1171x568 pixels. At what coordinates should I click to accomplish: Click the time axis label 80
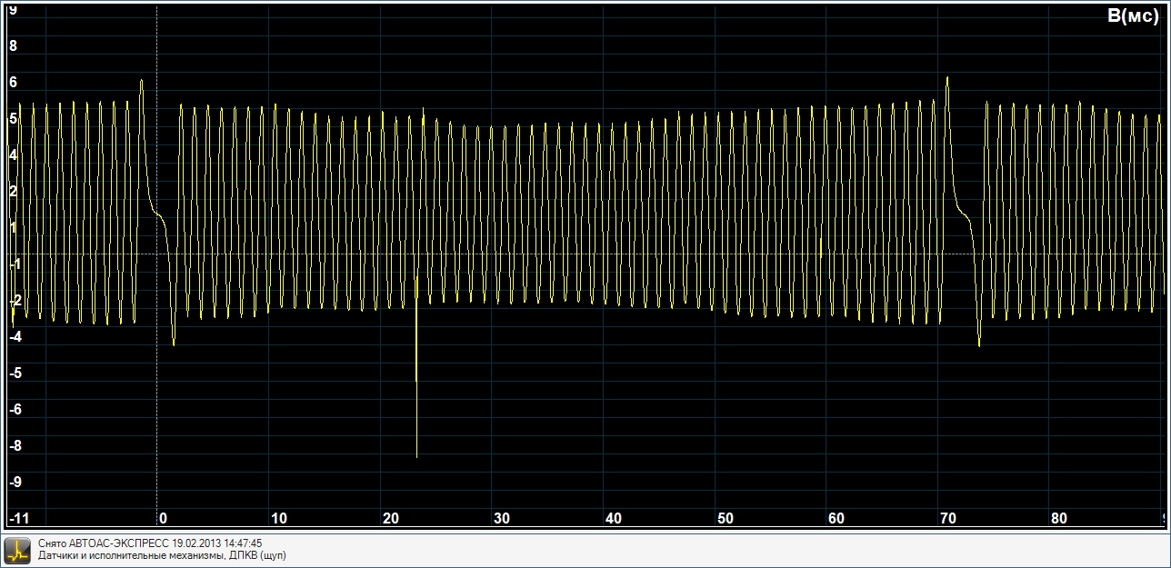1058,518
